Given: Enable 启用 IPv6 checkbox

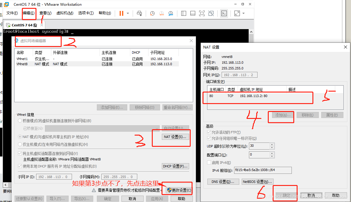Looking at the screenshot, I should coord(209,162).
